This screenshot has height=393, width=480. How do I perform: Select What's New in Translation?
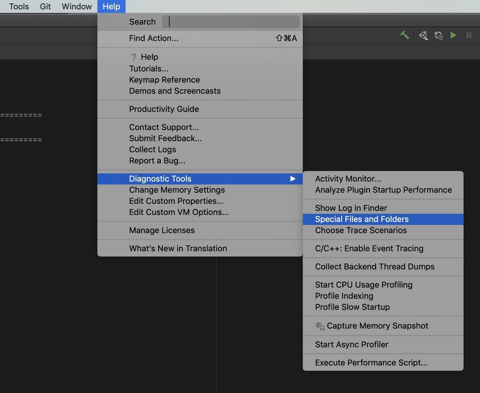200,248
